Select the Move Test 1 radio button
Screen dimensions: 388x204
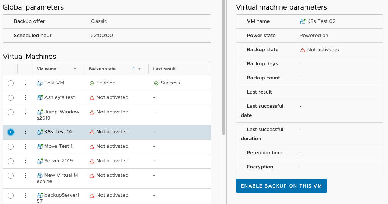pyautogui.click(x=11, y=147)
